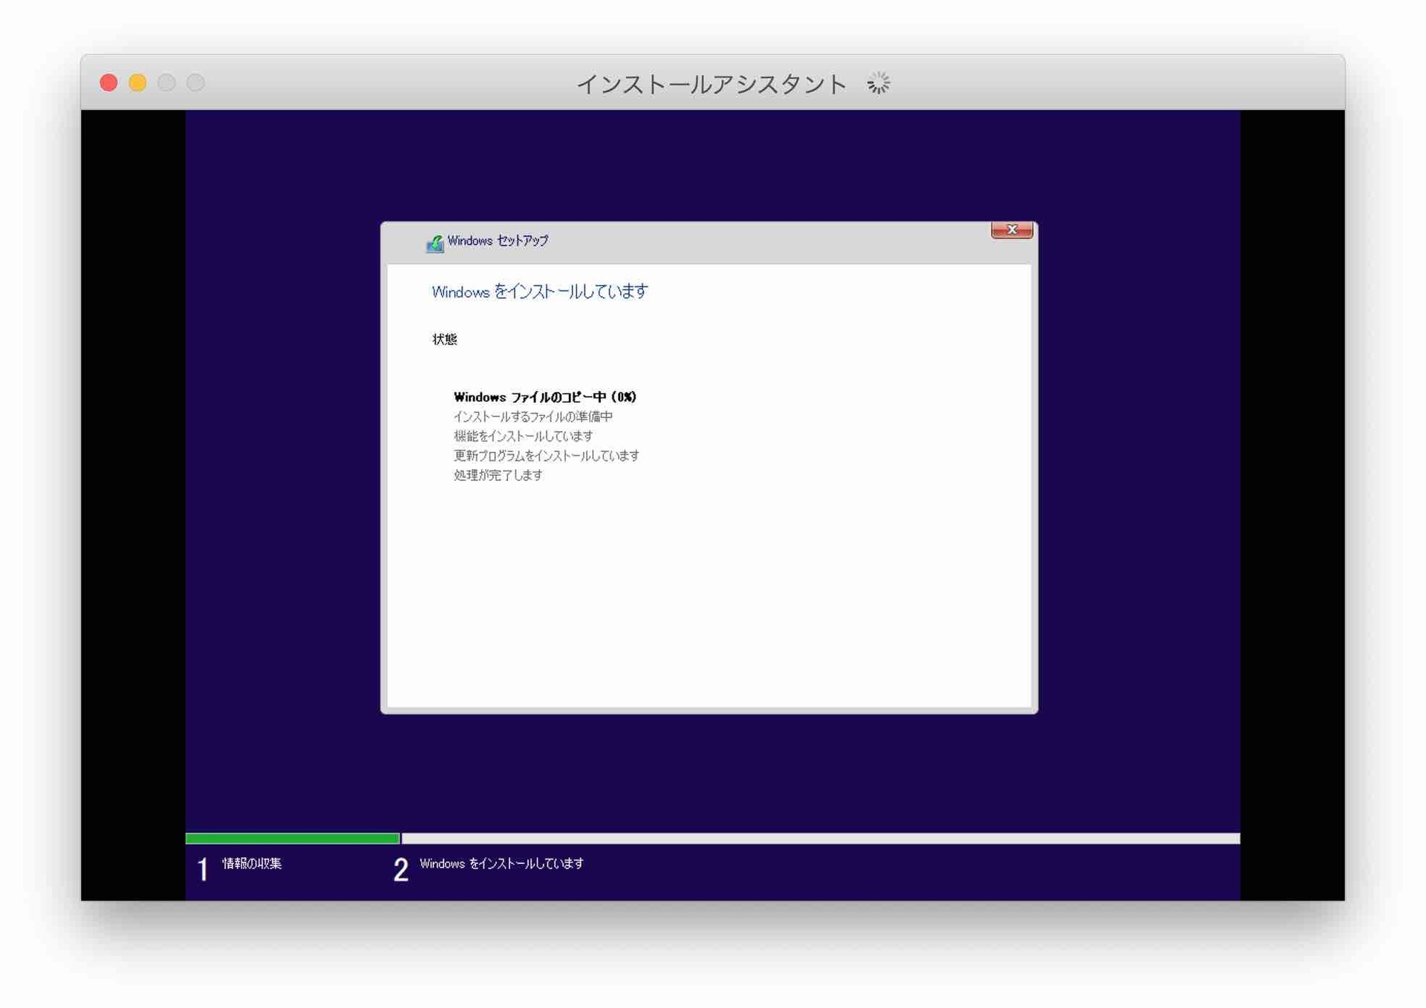Viewport: 1426px width, 1008px height.
Task: Close the インストールアシスタント window with red button
Action: point(108,82)
